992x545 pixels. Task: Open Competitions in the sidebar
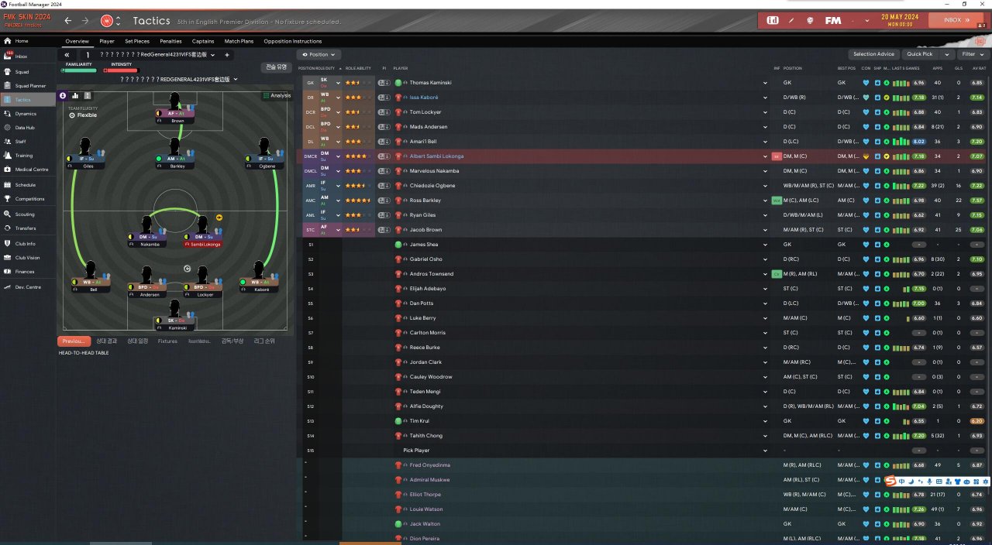pos(29,199)
